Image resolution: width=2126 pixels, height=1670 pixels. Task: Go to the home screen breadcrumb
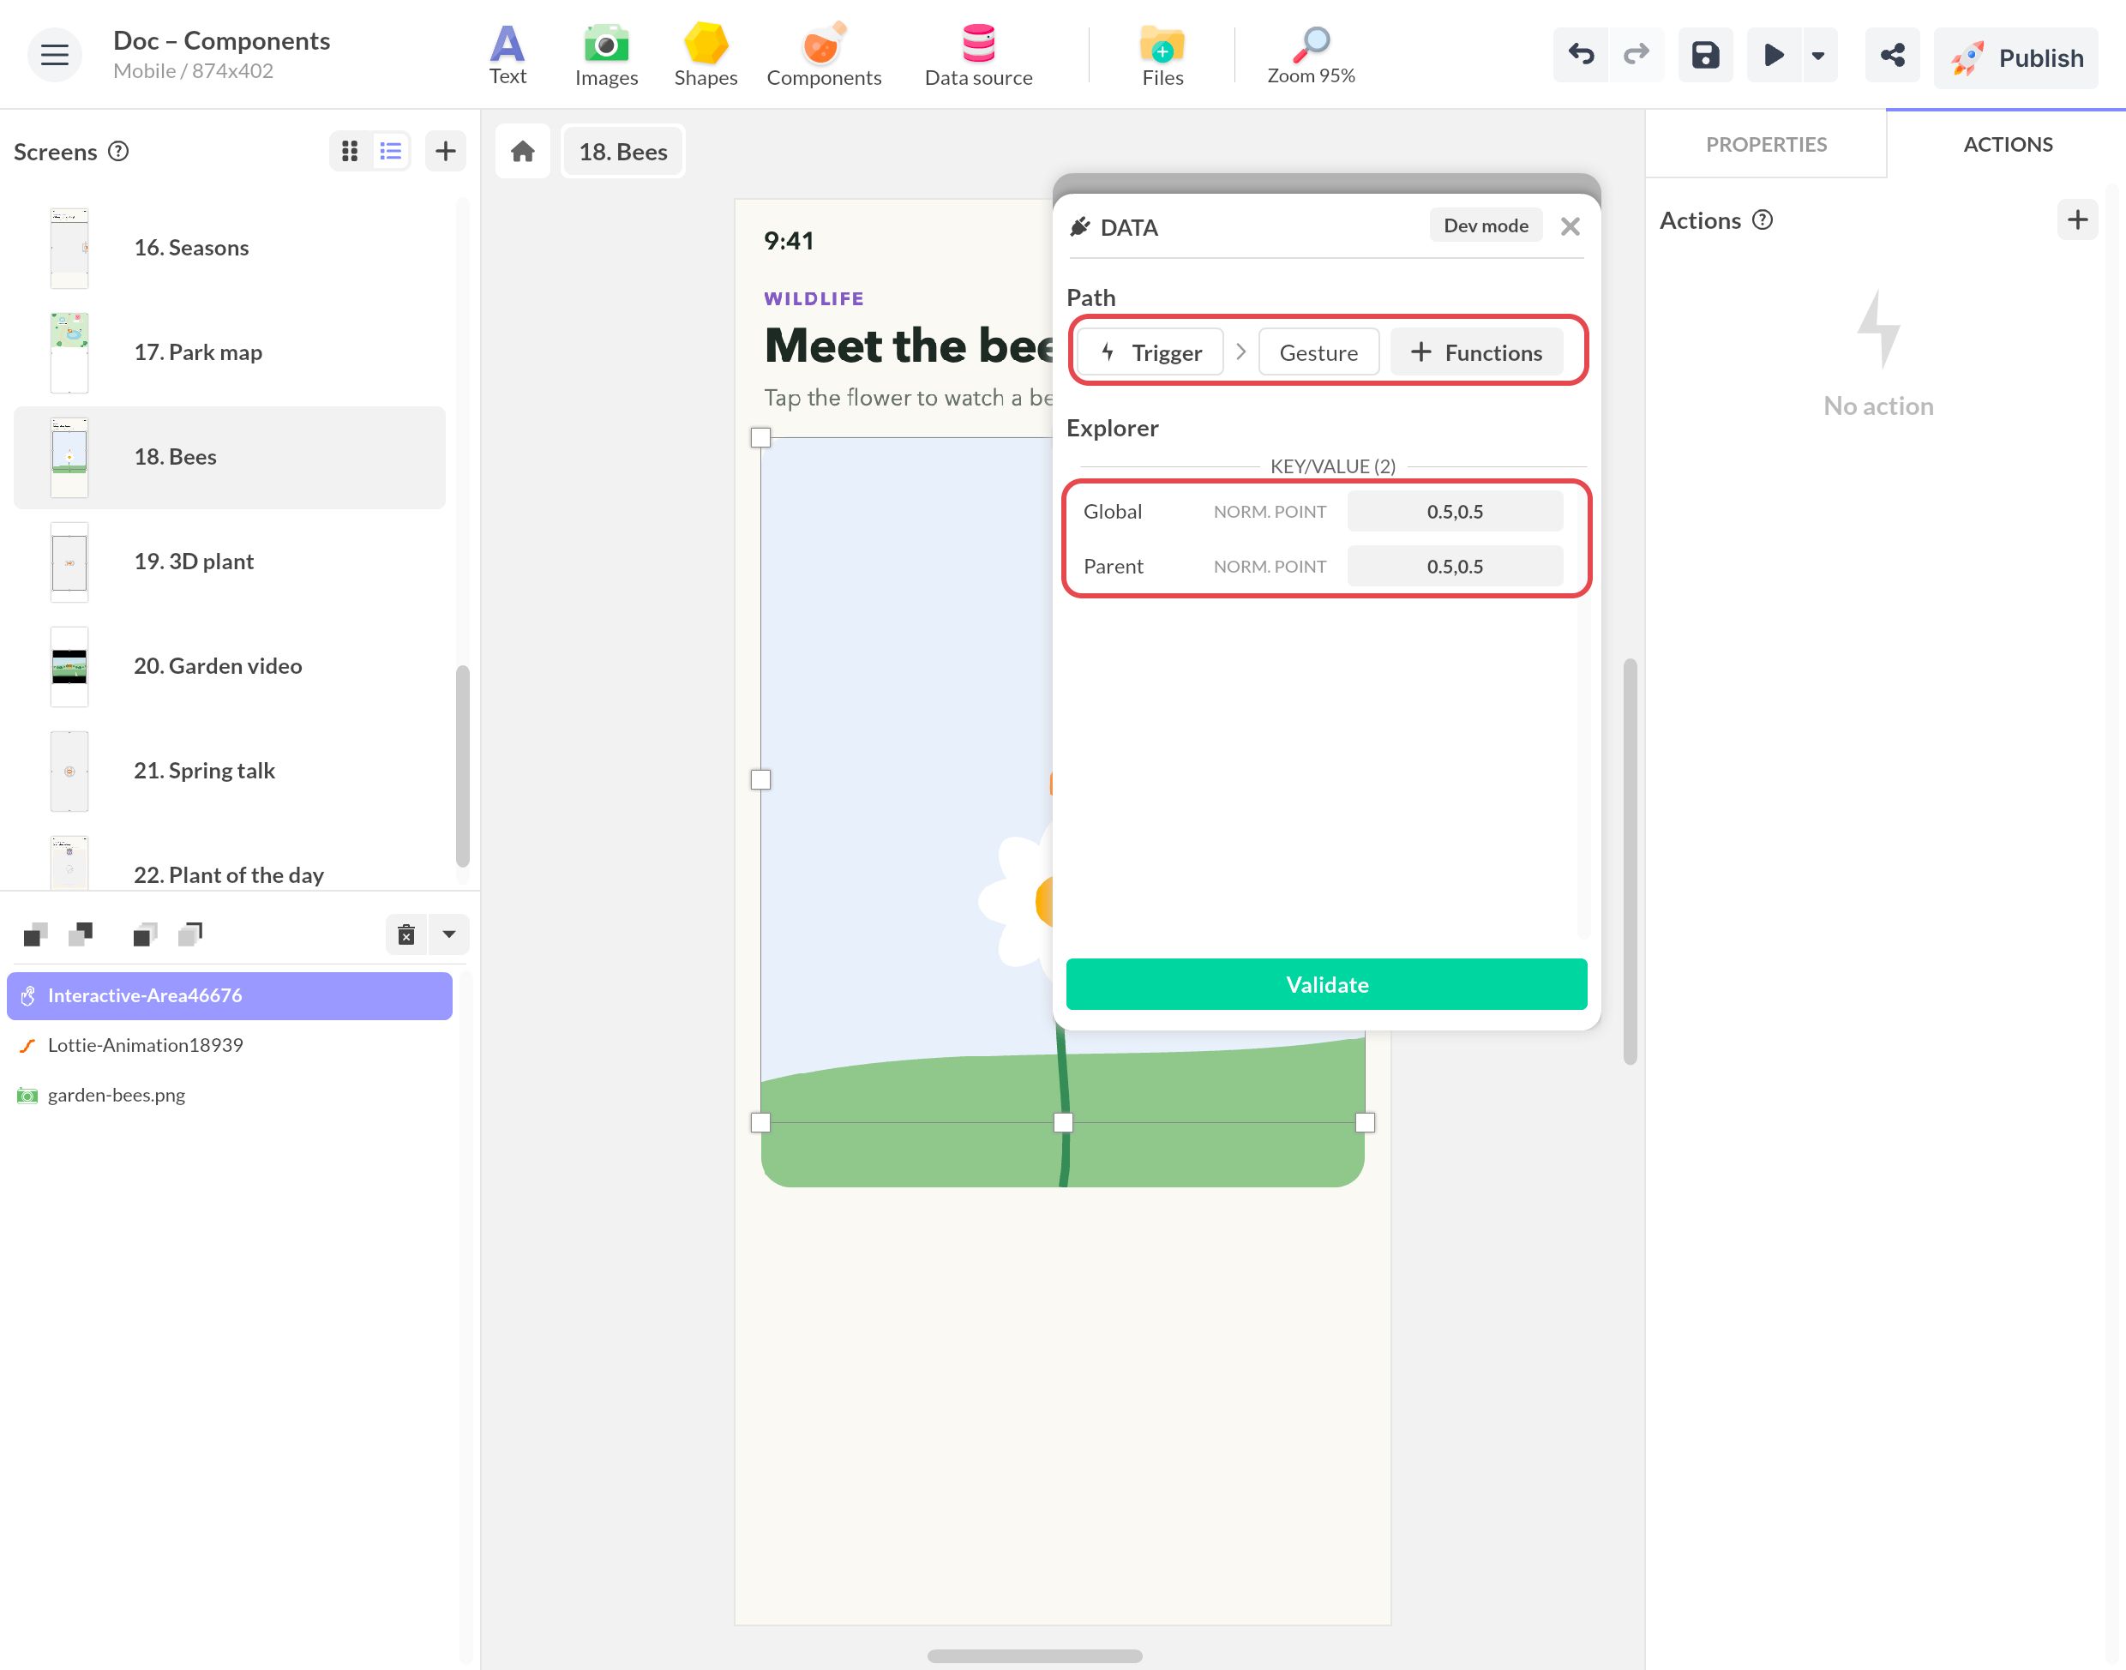coord(523,152)
